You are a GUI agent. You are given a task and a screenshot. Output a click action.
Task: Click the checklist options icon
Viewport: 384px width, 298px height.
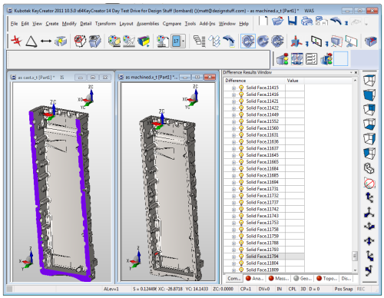click(x=312, y=59)
